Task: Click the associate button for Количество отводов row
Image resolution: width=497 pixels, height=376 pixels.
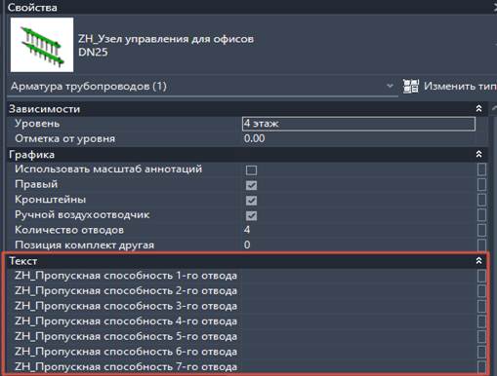Action: point(481,230)
